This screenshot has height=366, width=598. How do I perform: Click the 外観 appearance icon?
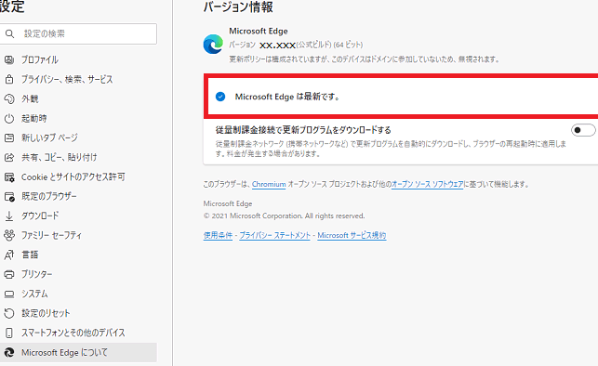(9, 98)
